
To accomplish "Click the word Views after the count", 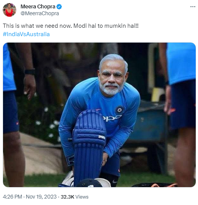I will (x=82, y=197).
